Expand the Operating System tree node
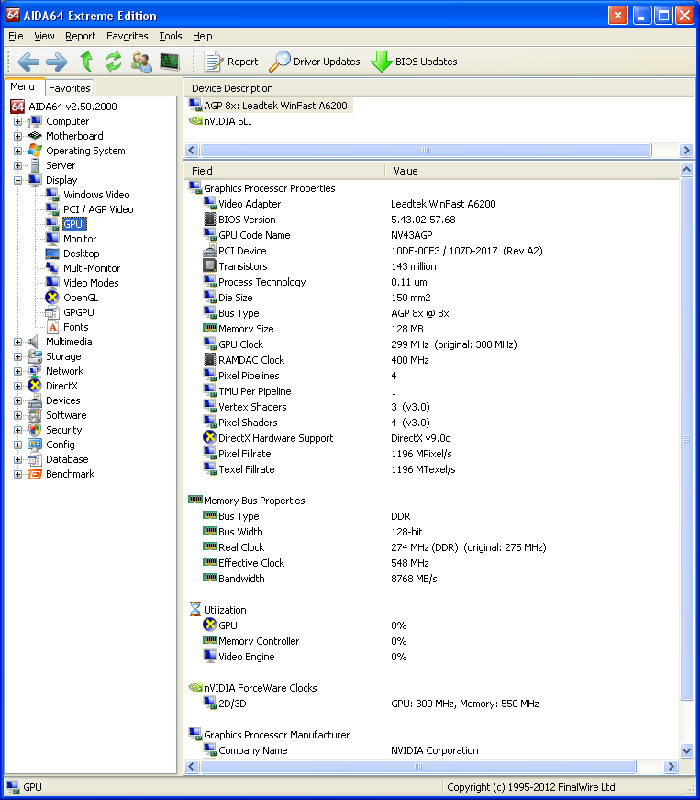 (17, 151)
